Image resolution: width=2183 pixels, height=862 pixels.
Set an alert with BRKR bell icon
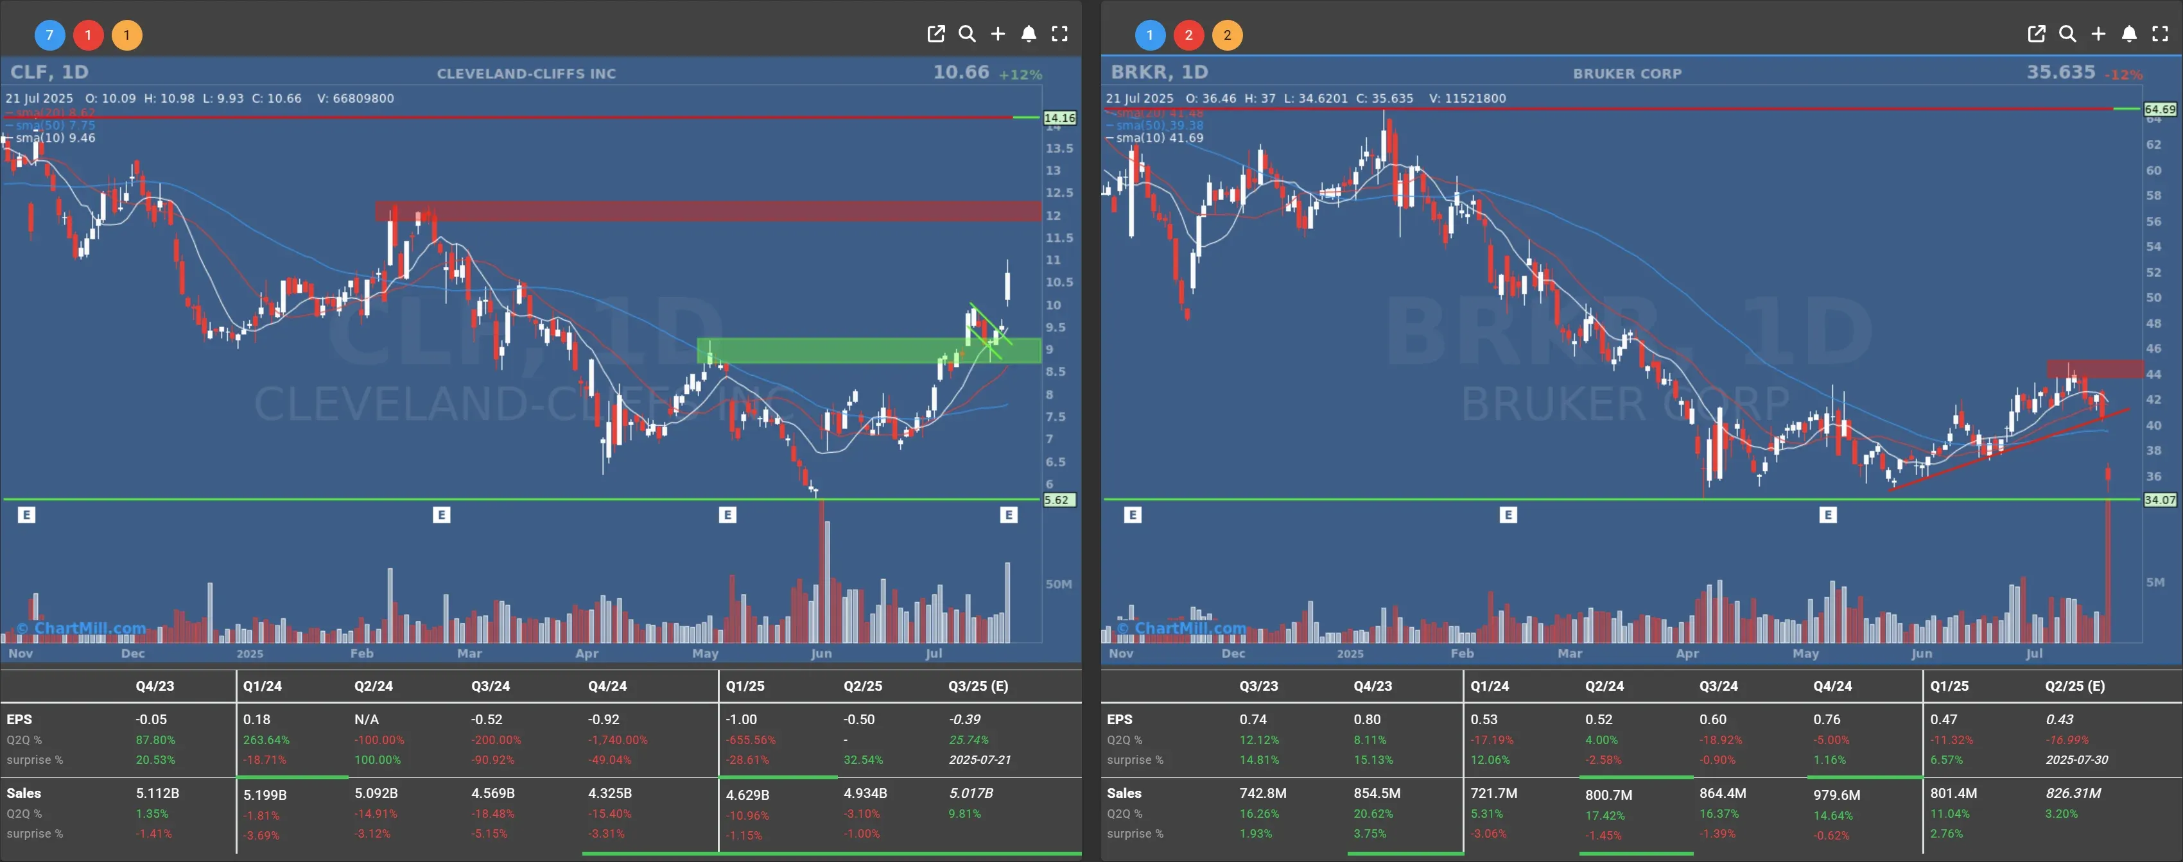[x=2129, y=34]
